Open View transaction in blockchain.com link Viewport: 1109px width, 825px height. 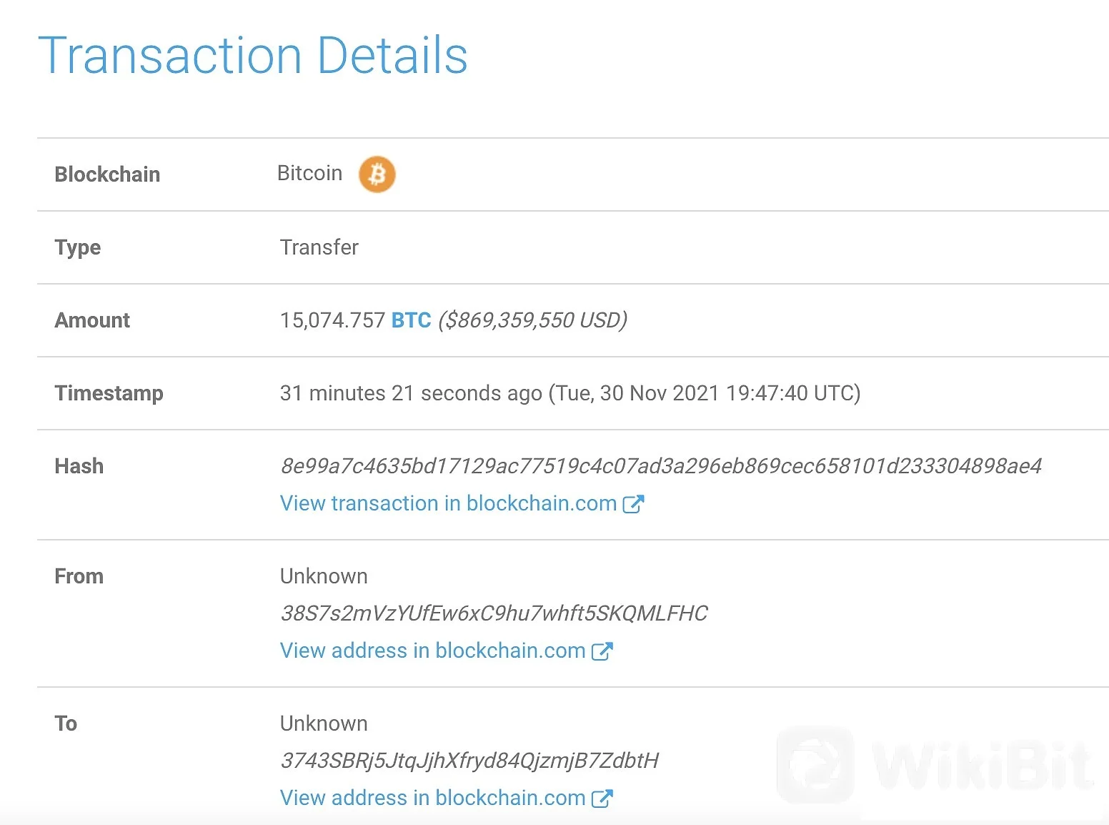[x=448, y=503]
